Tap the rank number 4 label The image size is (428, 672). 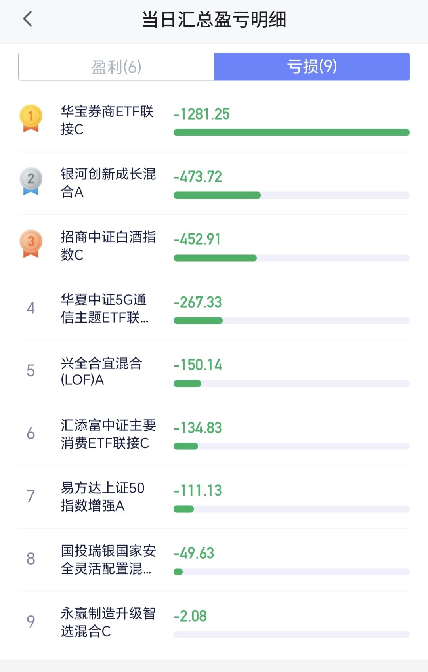(x=31, y=308)
